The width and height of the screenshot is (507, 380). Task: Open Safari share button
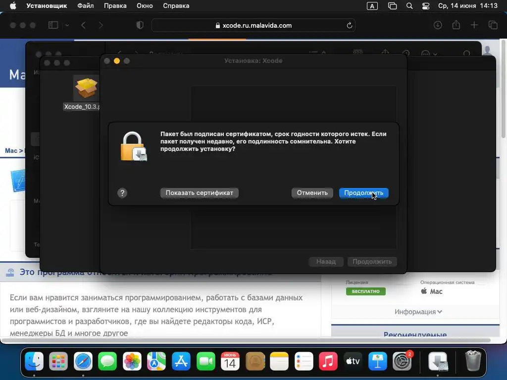click(456, 25)
